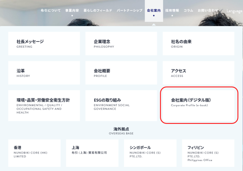View 環境・品質・労働安全衛生方針 policy page
Image resolution: width=243 pixels, height=171 pixels.
[44, 105]
